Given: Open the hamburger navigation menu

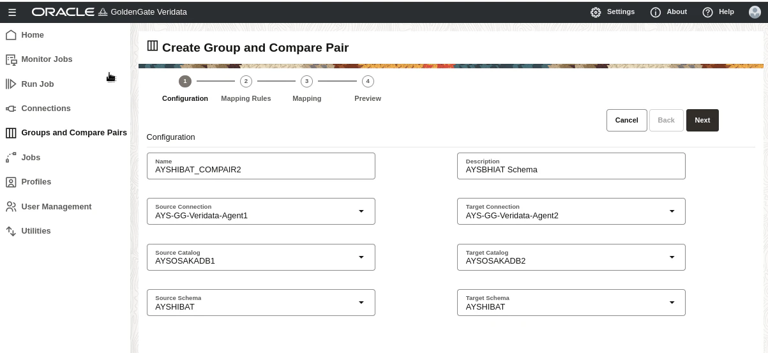Looking at the screenshot, I should pyautogui.click(x=12, y=12).
